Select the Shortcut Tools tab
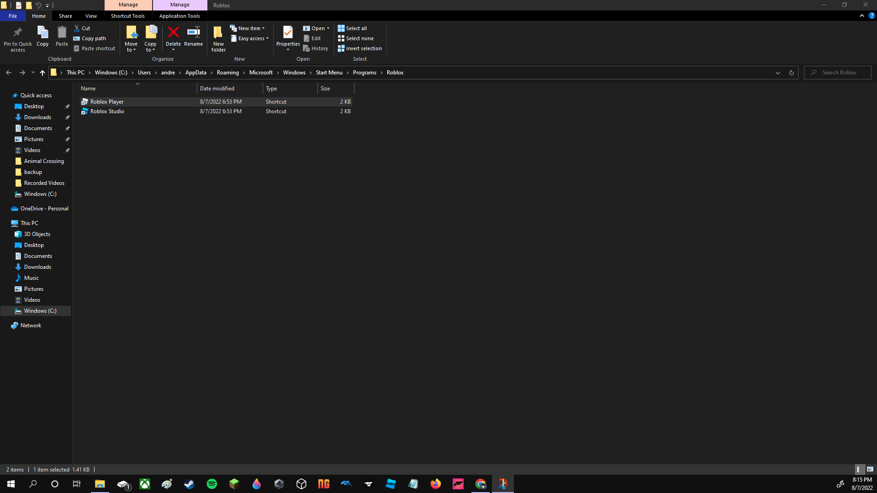 128,16
